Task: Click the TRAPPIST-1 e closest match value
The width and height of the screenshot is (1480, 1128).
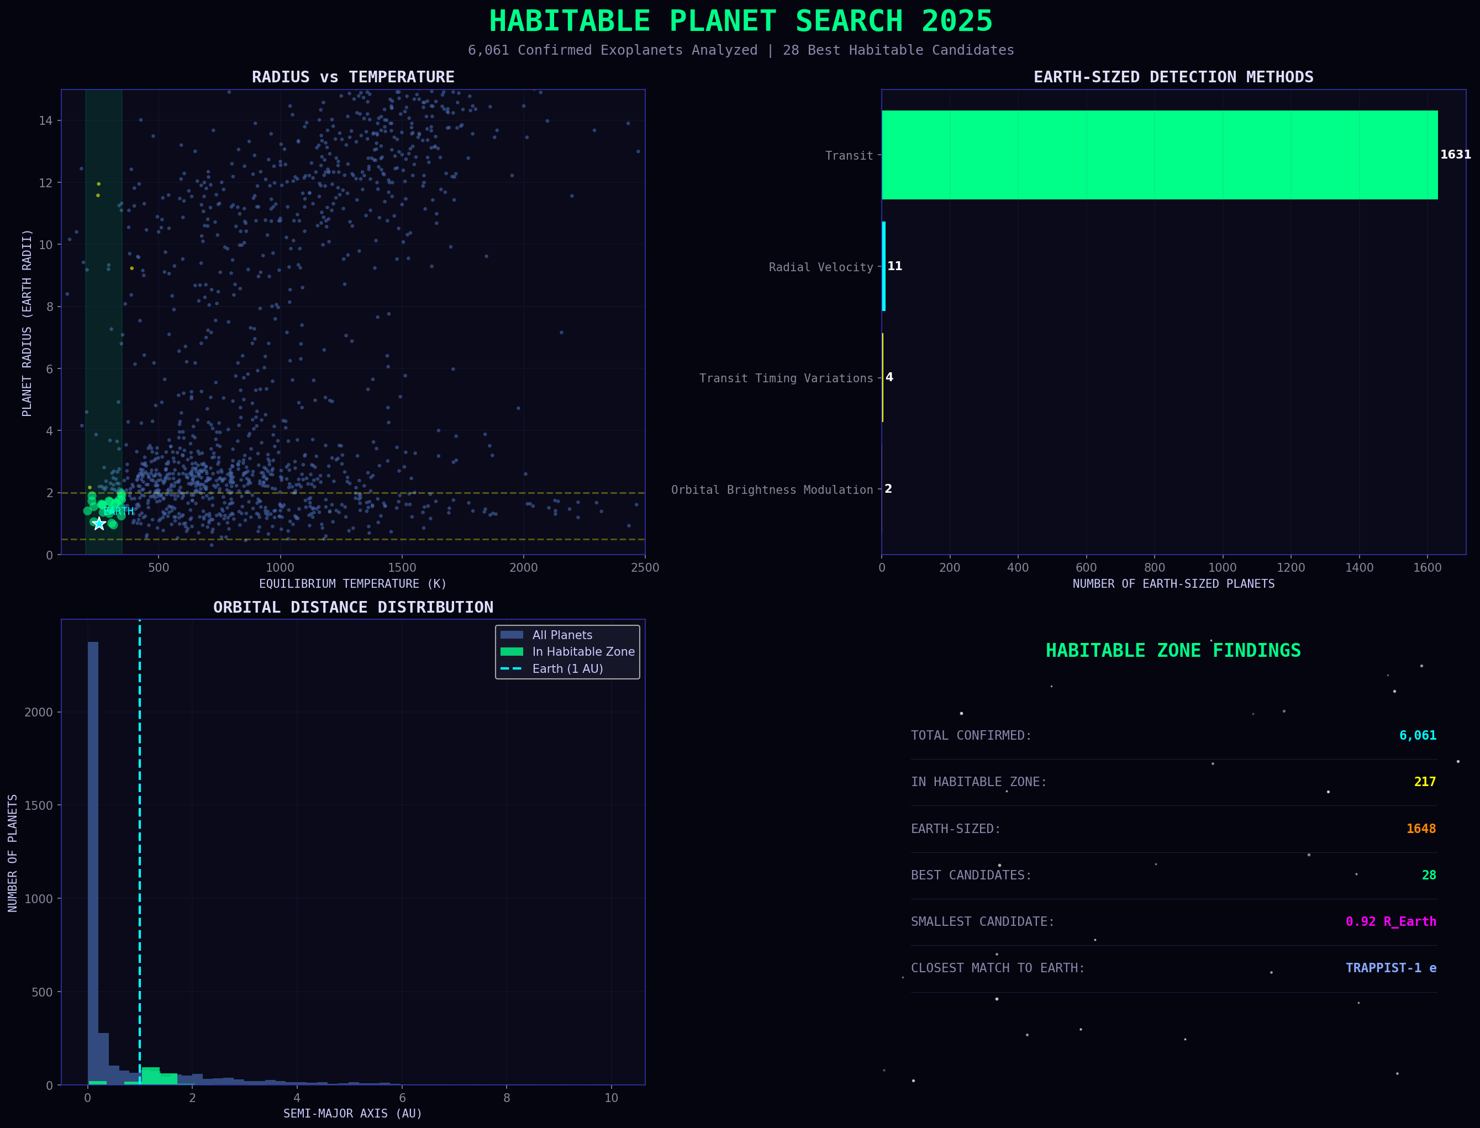Action: 1391,968
